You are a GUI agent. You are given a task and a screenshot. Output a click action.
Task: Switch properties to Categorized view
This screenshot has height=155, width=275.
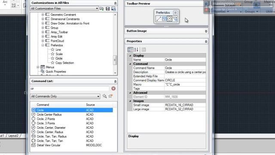click(130, 50)
